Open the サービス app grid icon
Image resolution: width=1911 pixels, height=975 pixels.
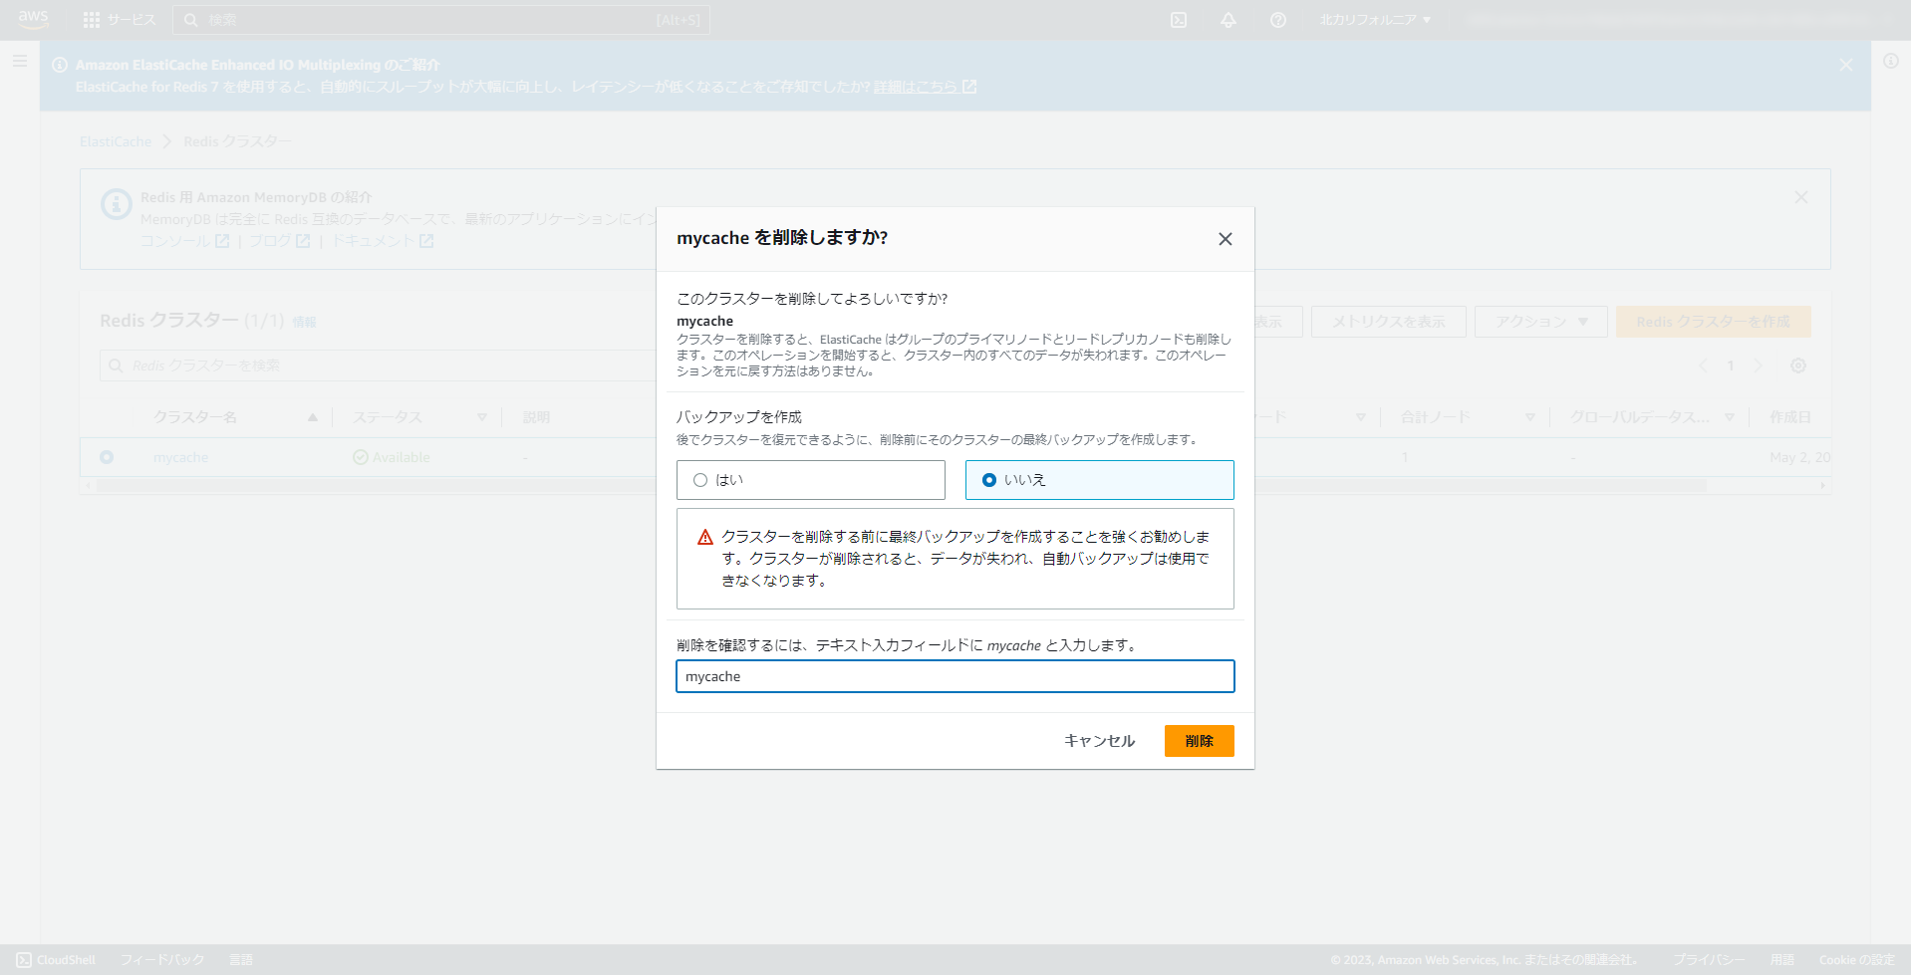[91, 20]
